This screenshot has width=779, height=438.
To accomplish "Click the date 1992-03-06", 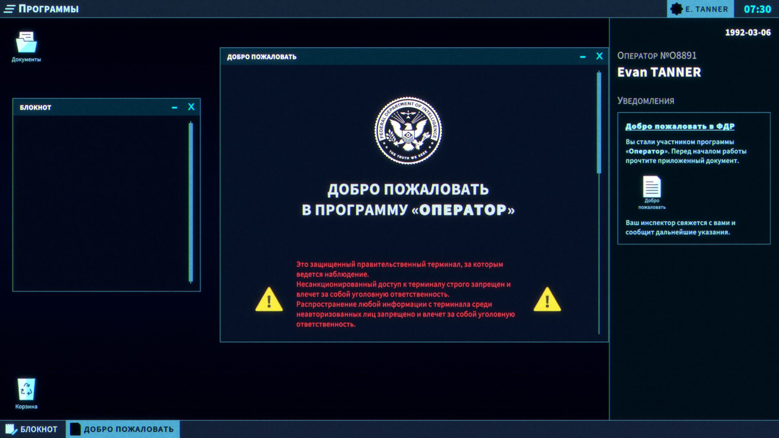I will pyautogui.click(x=748, y=32).
